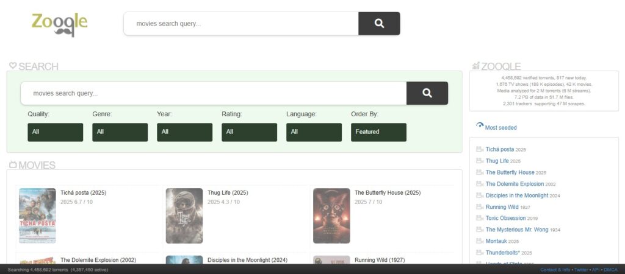625x274 pixels.
Task: Open the Quality dropdown
Action: [56, 132]
